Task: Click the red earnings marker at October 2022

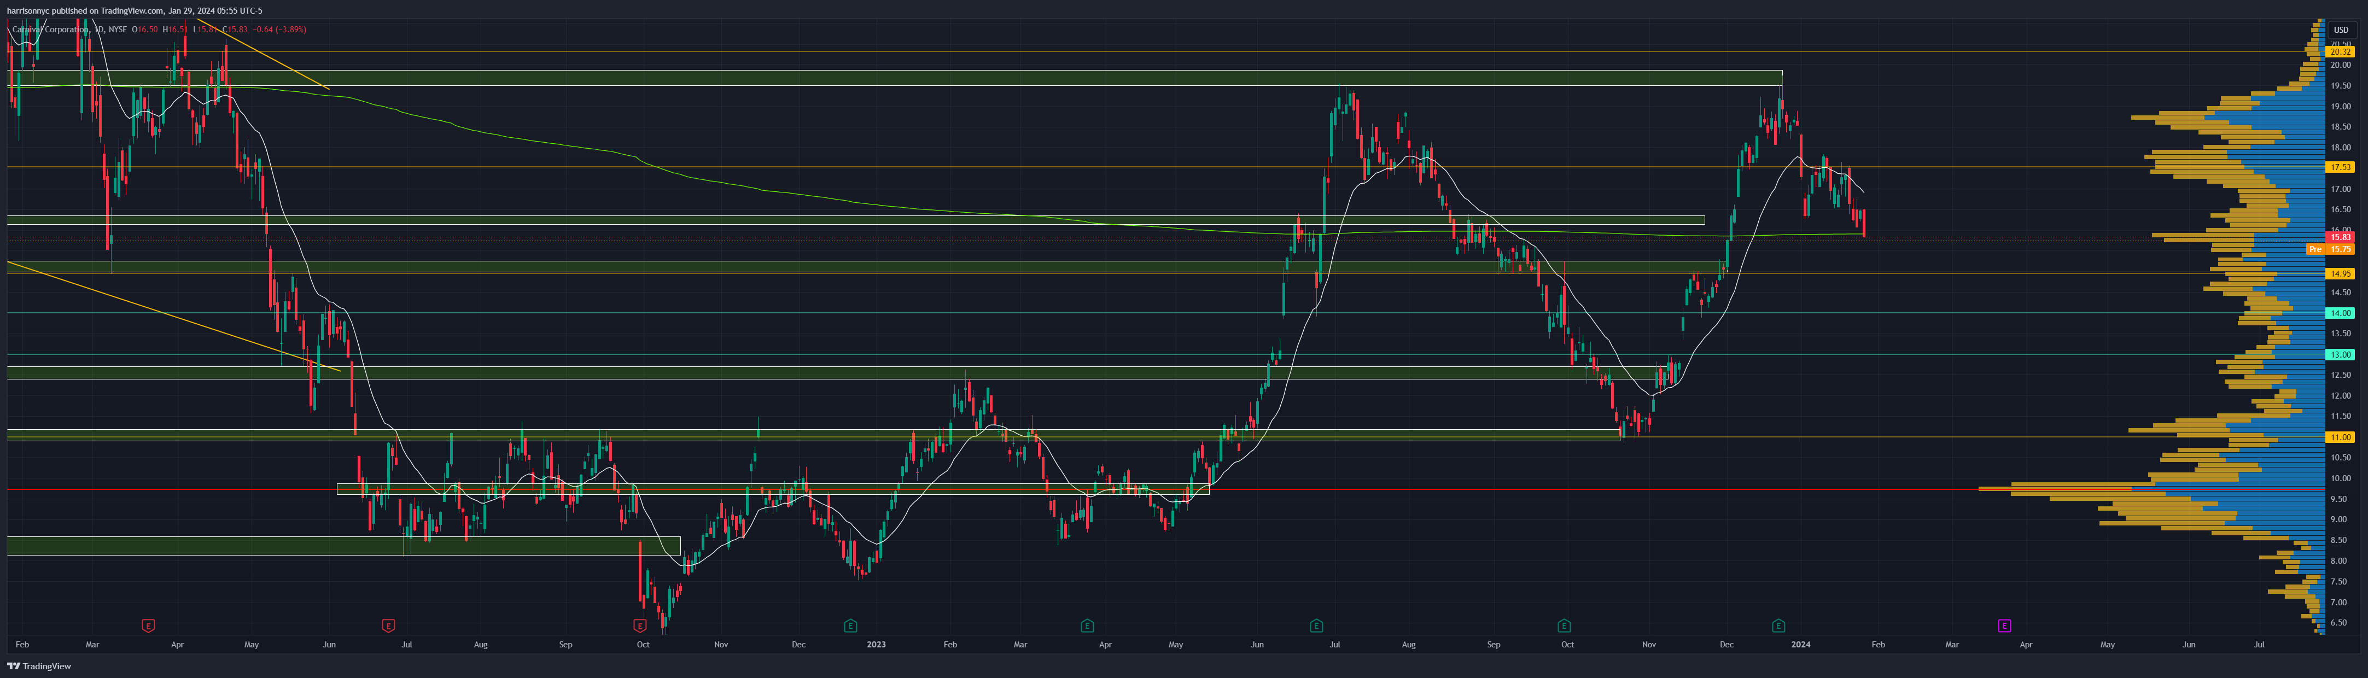Action: click(x=640, y=626)
